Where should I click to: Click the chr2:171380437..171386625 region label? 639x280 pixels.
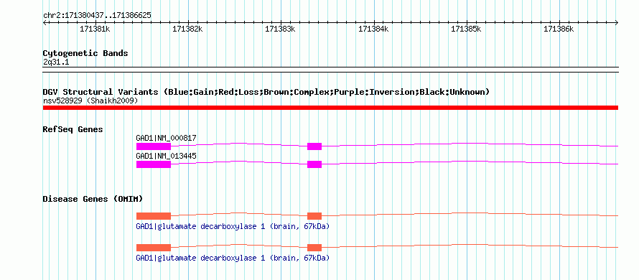97,16
